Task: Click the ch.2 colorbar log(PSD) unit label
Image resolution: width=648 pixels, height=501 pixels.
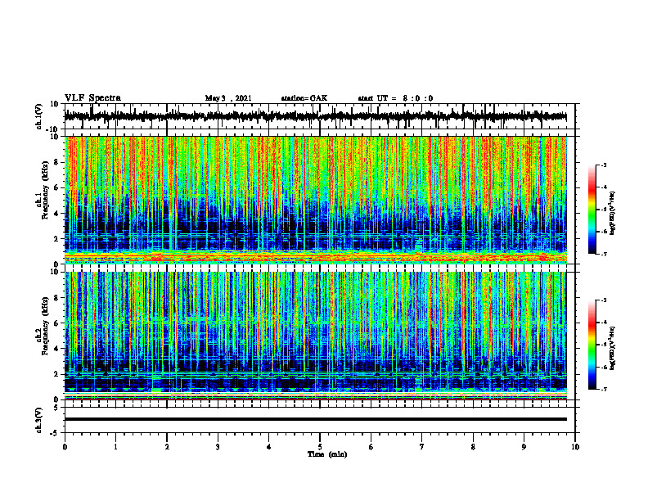Action: click(613, 347)
